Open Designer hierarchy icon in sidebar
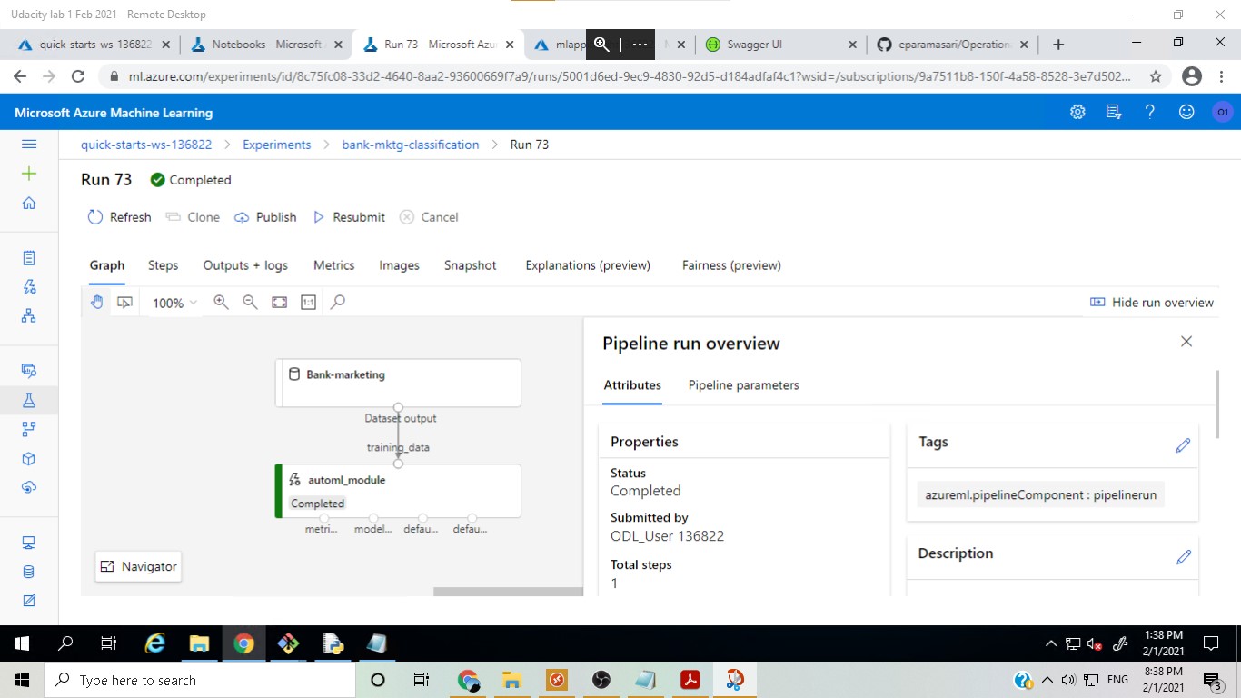The height and width of the screenshot is (698, 1241). coord(29,315)
